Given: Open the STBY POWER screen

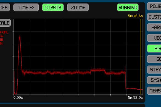Looking at the screenshot, I should click(x=154, y=70).
